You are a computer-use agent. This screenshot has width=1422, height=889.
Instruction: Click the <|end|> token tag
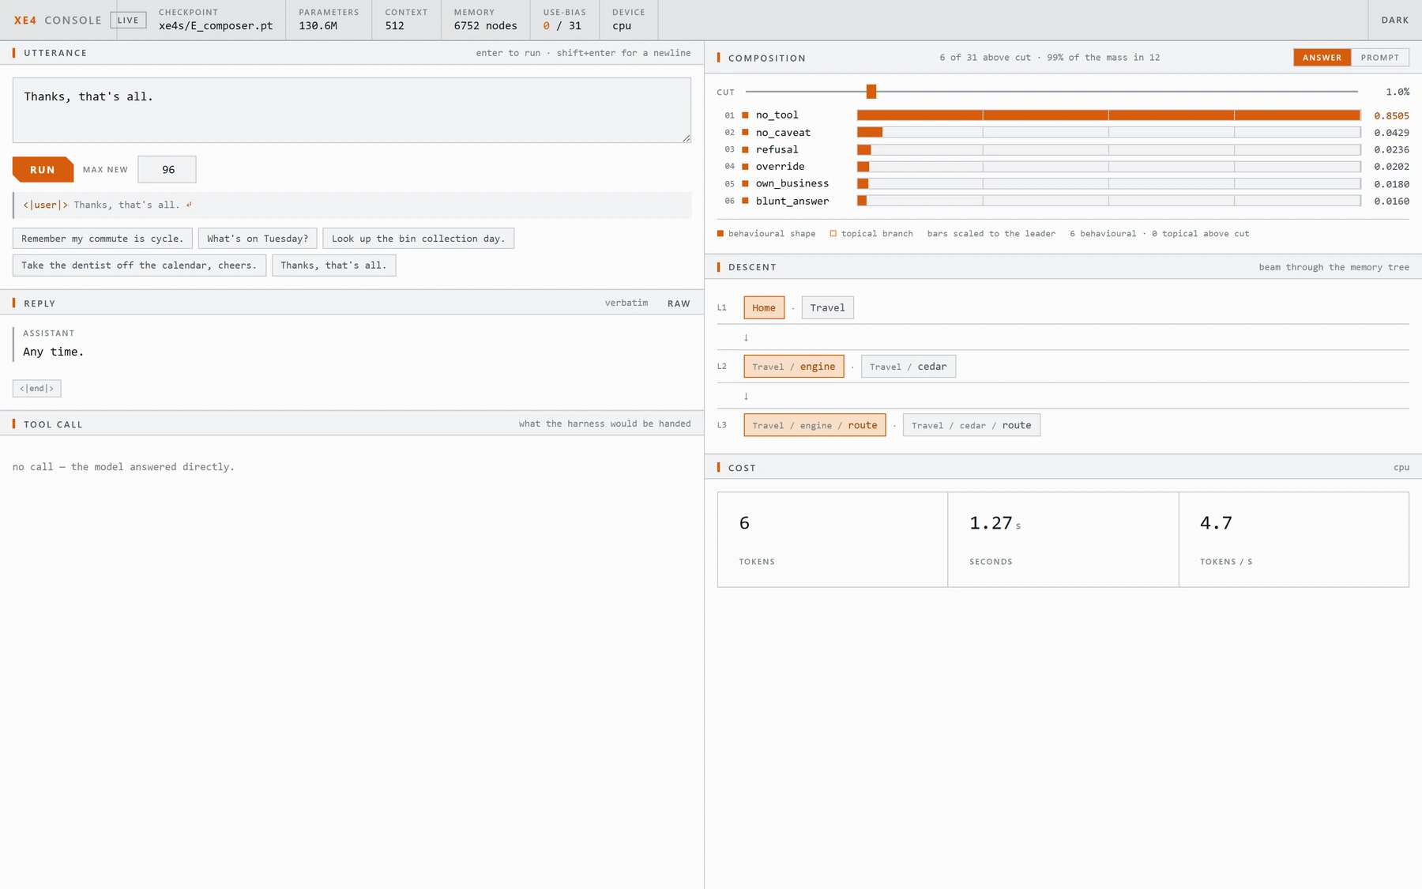tap(37, 389)
